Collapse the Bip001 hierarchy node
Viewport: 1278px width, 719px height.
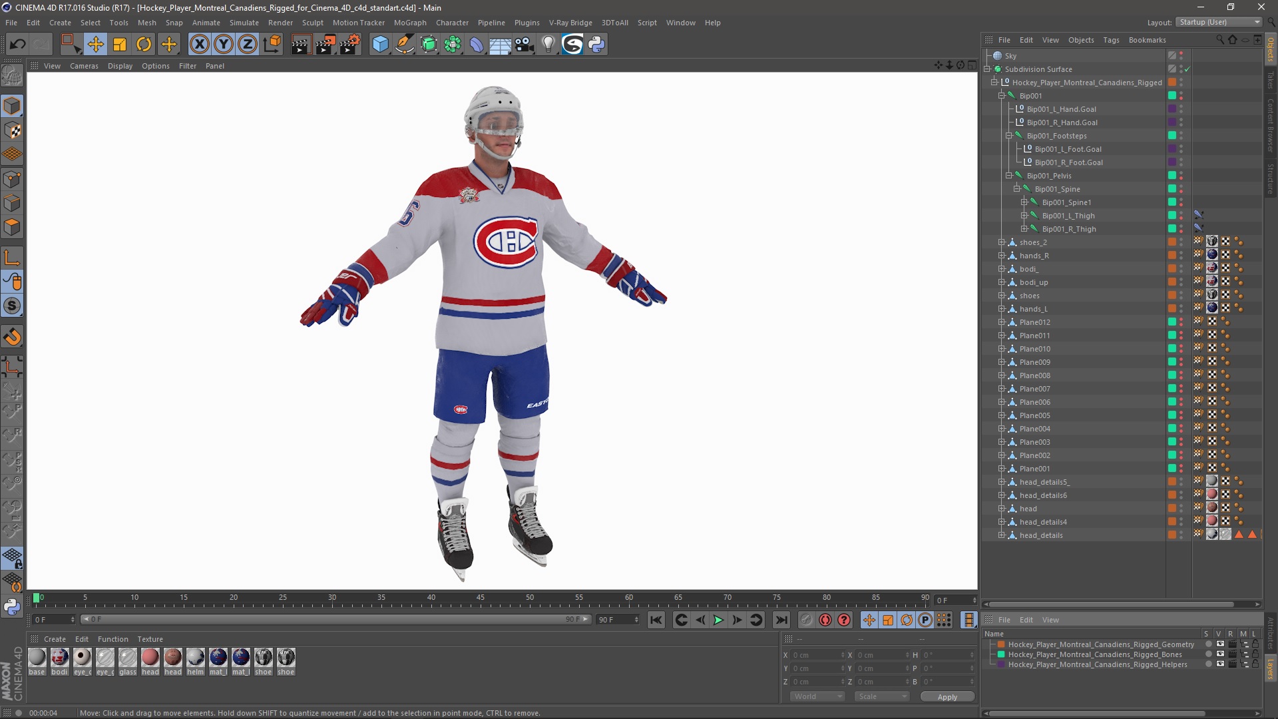(1001, 96)
